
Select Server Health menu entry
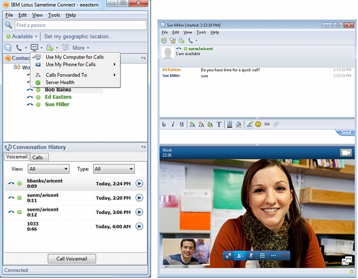pos(60,83)
